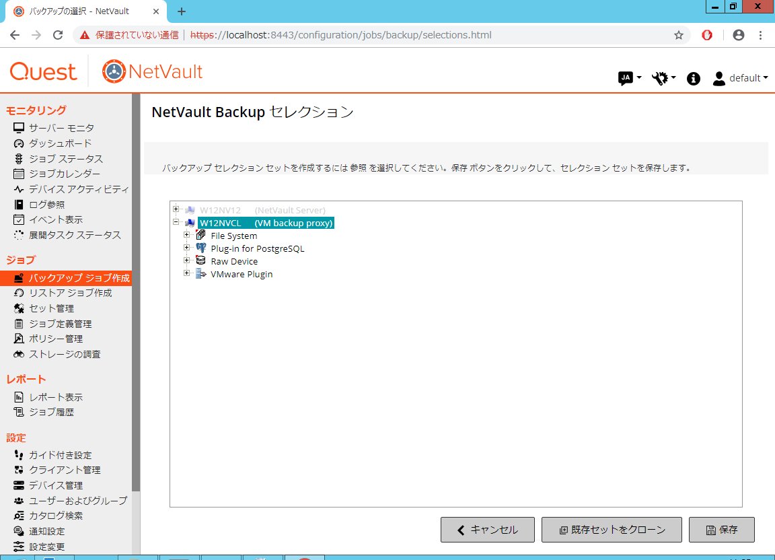Reload the page with the browser refresh button
Image resolution: width=775 pixels, height=560 pixels.
tap(58, 35)
